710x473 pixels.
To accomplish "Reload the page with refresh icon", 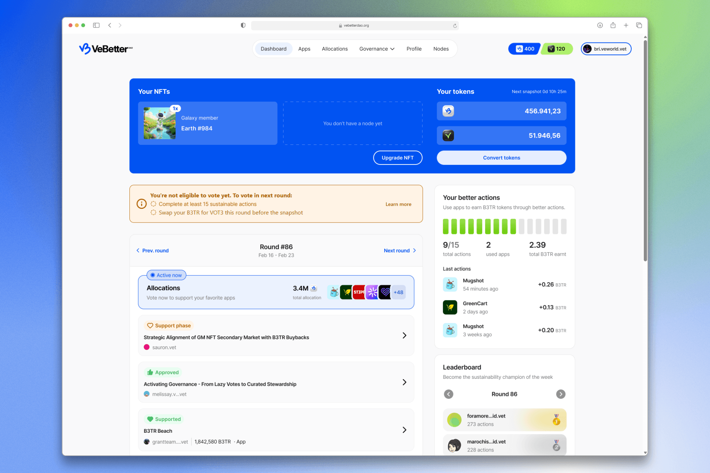I will [x=454, y=25].
